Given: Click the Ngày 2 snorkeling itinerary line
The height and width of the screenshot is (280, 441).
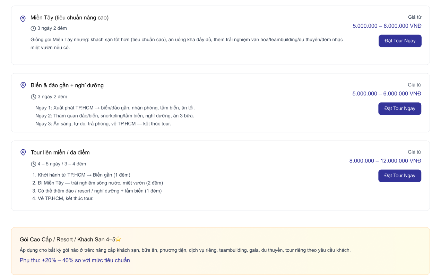Looking at the screenshot, I should [114, 116].
